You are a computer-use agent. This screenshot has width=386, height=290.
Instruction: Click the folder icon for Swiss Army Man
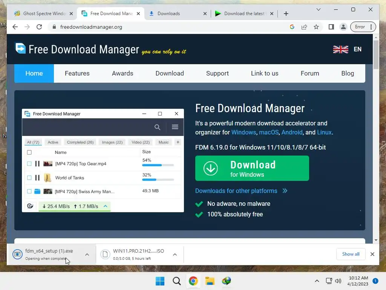37,191
